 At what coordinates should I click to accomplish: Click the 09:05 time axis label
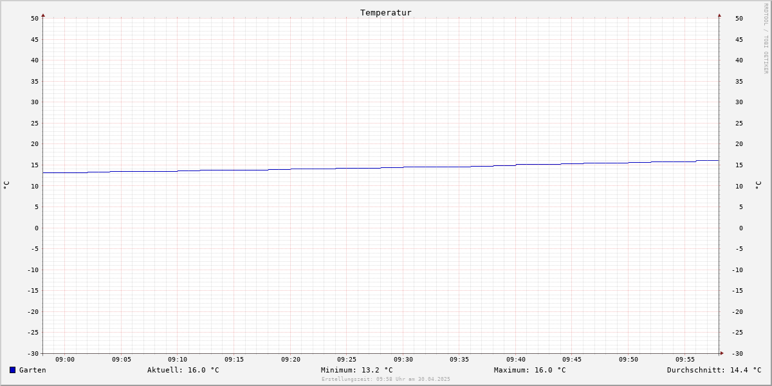[x=122, y=359]
